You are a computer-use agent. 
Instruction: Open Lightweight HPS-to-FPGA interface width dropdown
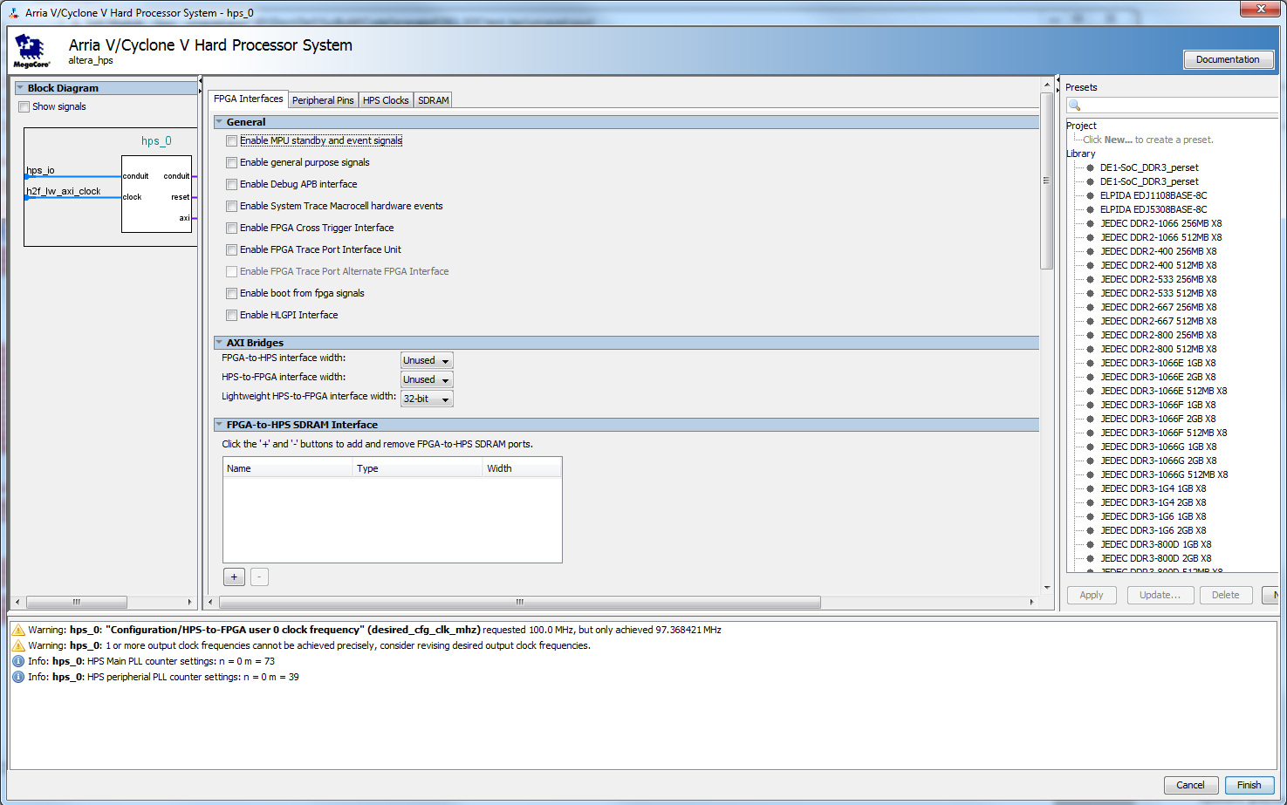click(427, 399)
